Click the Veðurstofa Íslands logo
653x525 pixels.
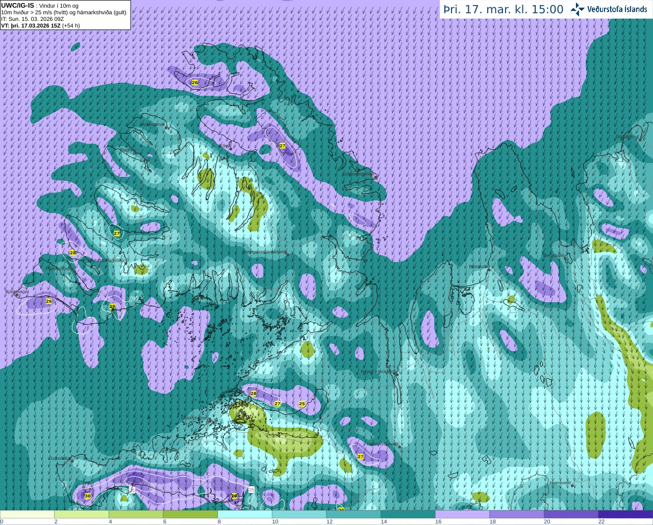(609, 9)
